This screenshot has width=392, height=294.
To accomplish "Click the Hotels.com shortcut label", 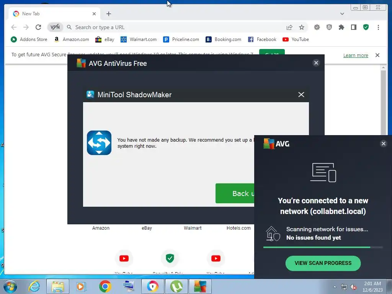I will coord(238,228).
